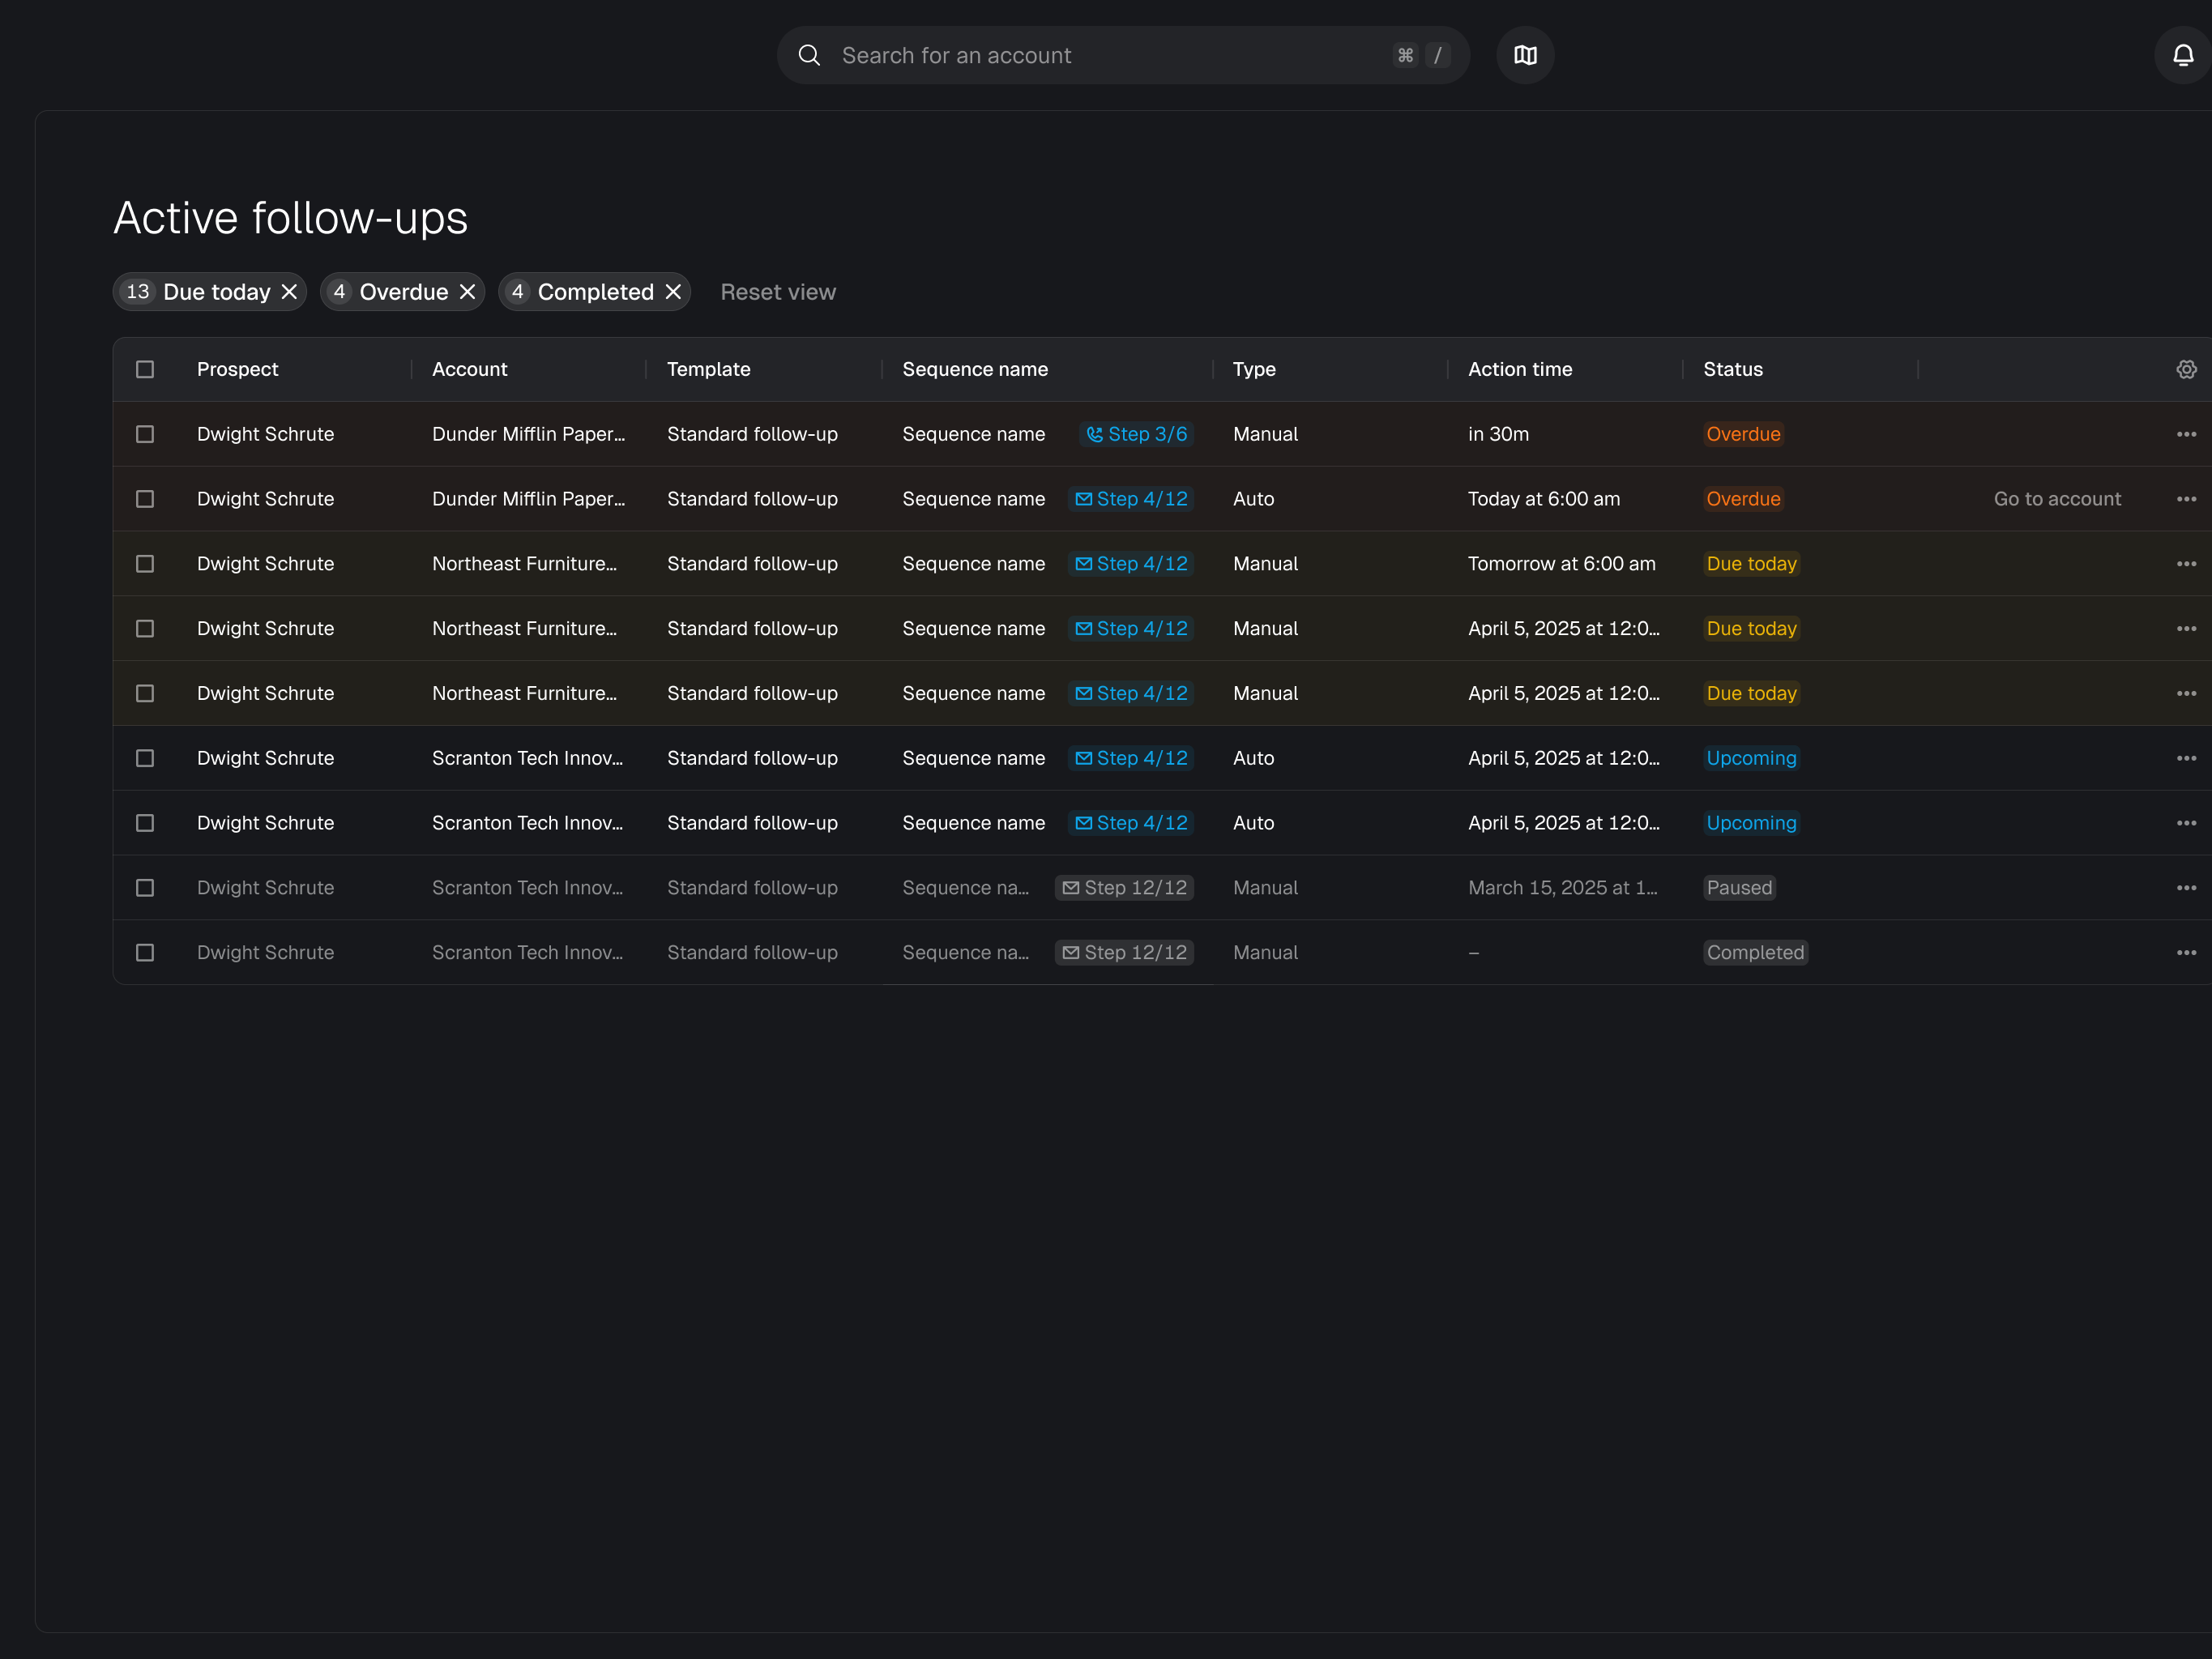This screenshot has height=1659, width=2212.
Task: Remove the Completed filter chip
Action: [x=673, y=292]
